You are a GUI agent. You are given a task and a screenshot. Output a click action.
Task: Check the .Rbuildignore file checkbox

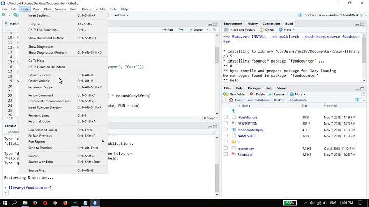coord(225,117)
